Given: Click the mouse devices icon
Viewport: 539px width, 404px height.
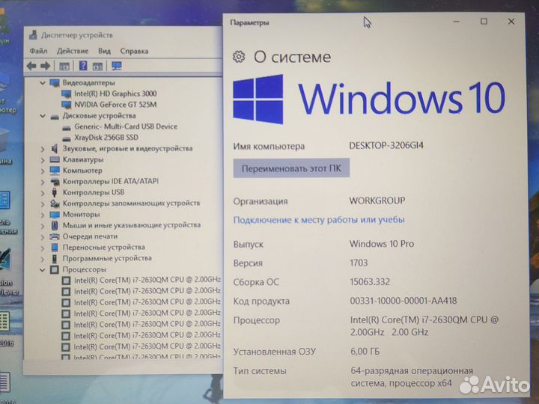Looking at the screenshot, I should [55, 225].
